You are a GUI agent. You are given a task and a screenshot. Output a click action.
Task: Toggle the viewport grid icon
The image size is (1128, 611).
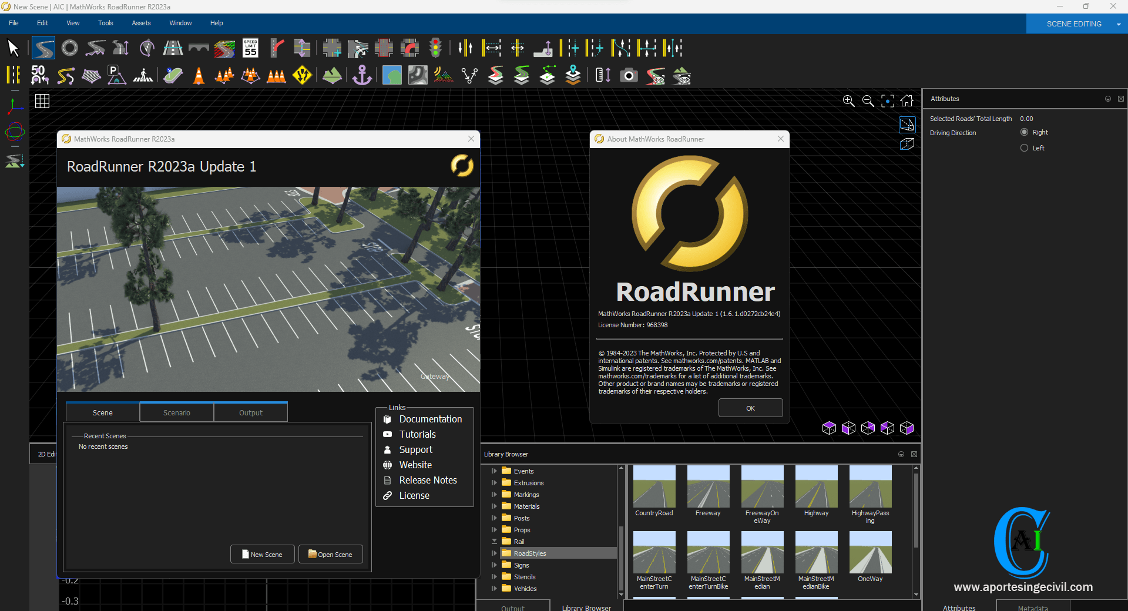42,101
